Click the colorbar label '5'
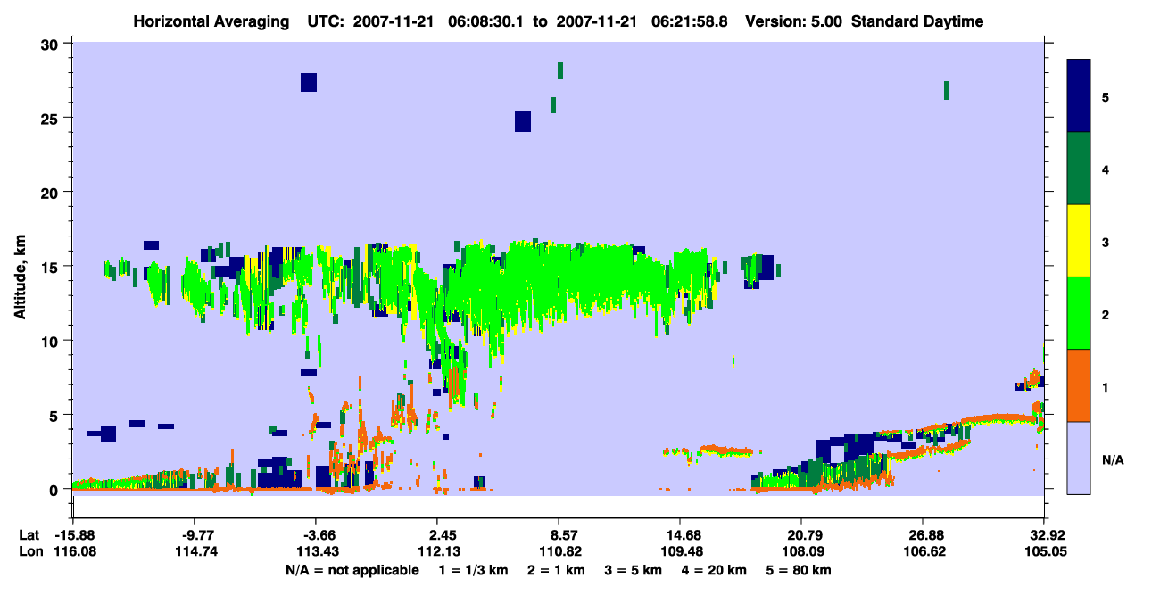 [x=1105, y=97]
